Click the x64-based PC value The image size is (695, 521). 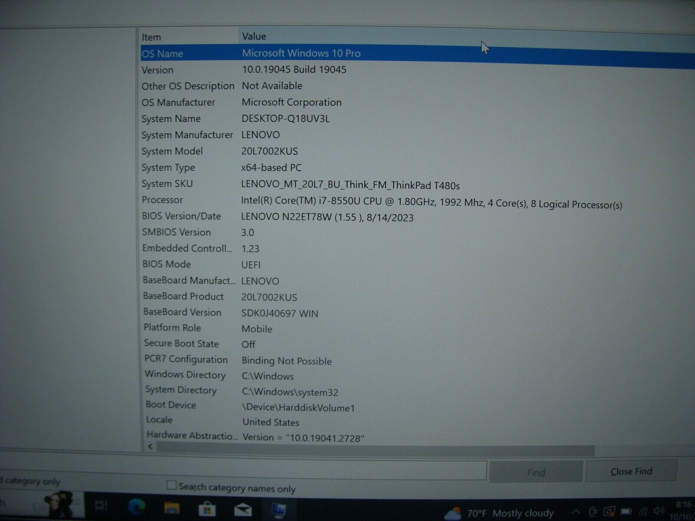tap(271, 168)
